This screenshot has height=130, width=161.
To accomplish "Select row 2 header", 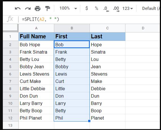I will 10,45.
